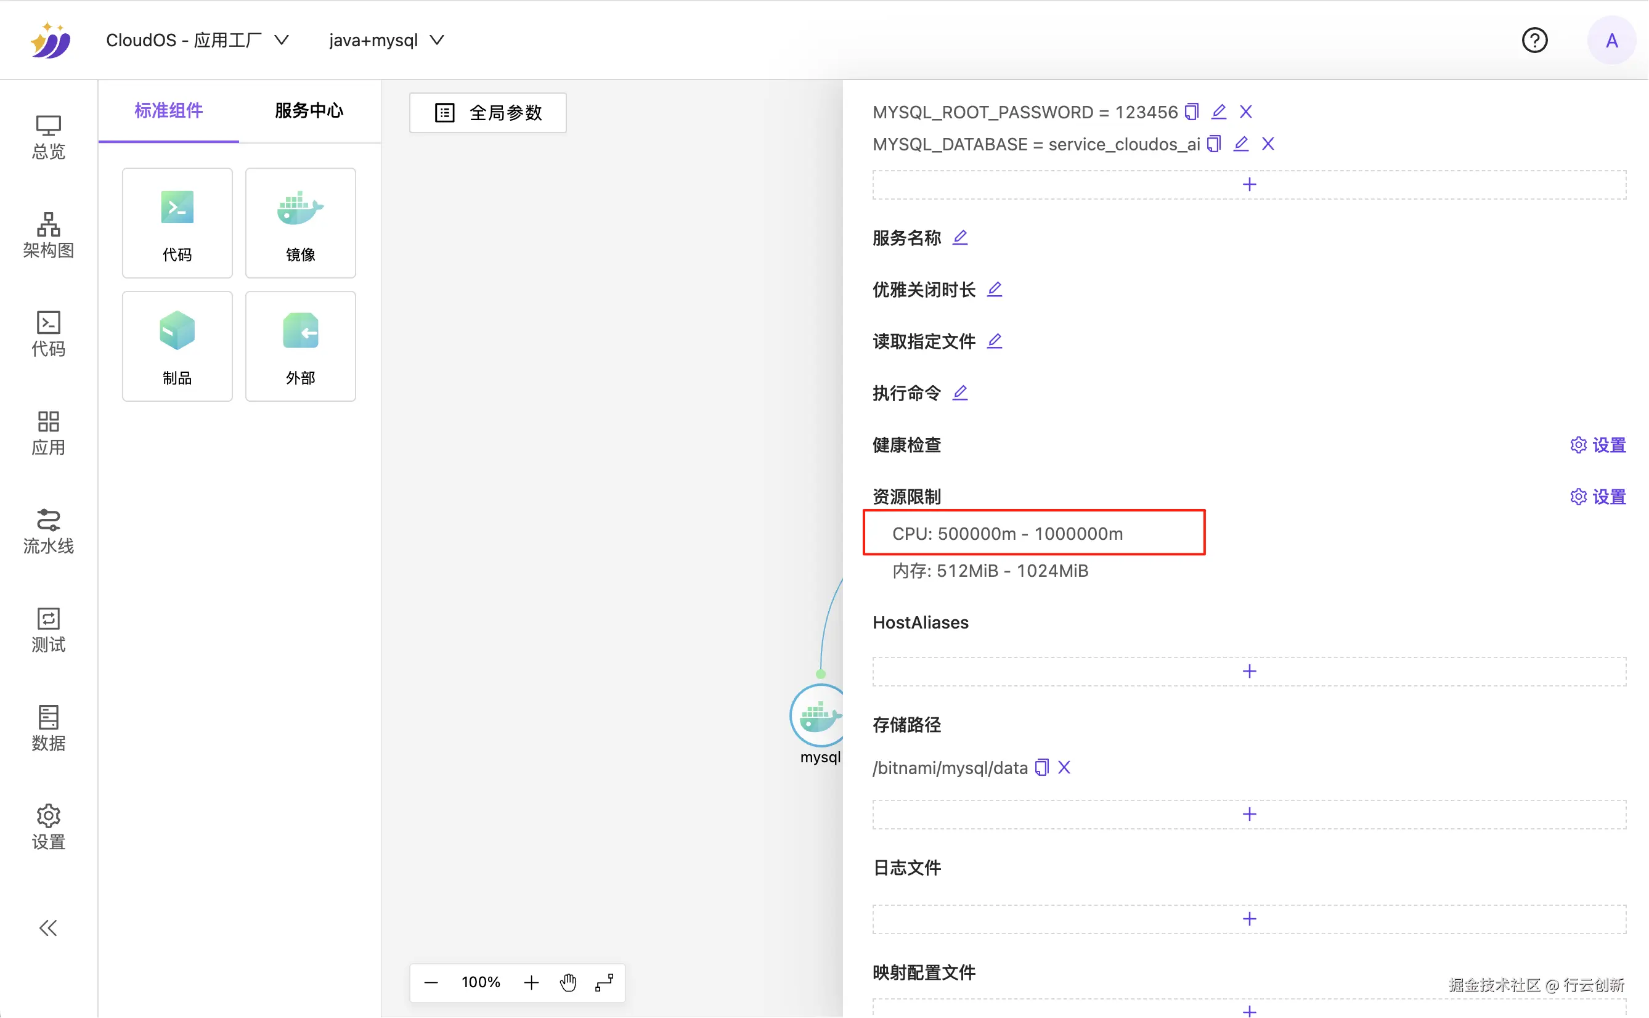Click the mysql node on canvas
Image resolution: width=1649 pixels, height=1018 pixels.
tap(817, 715)
